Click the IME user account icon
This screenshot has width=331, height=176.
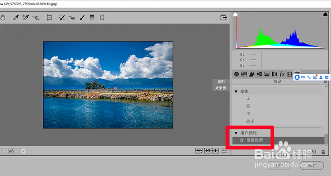point(321,77)
